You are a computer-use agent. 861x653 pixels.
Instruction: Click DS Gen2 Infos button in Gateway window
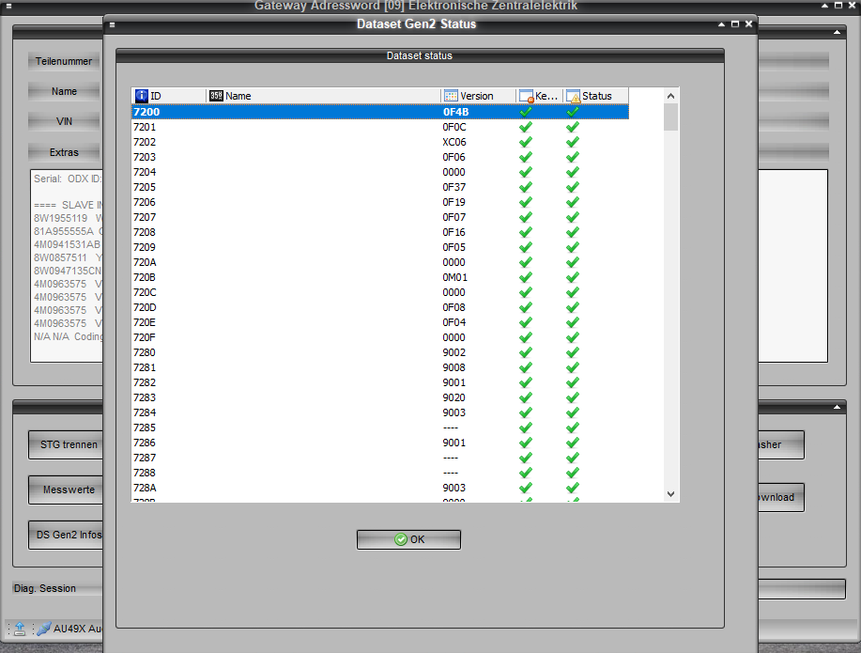coord(66,535)
